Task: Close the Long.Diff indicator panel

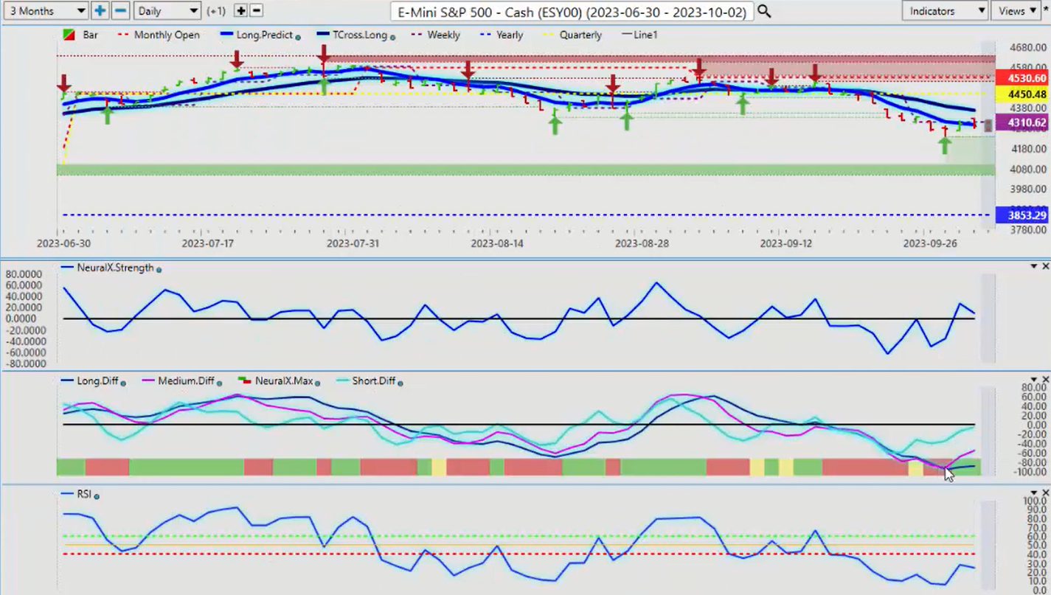Action: point(1045,380)
